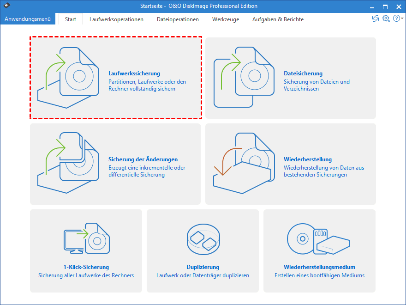Image resolution: width=406 pixels, height=305 pixels.
Task: Click the Laufwerkssicherung heading link
Action: tap(134, 73)
